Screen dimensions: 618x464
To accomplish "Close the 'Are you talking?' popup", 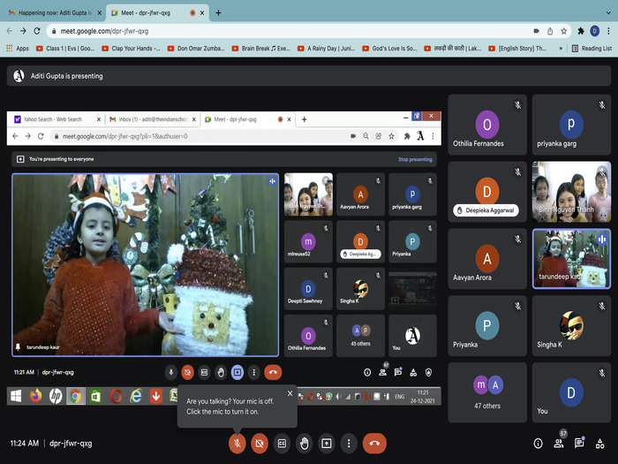I will point(290,393).
